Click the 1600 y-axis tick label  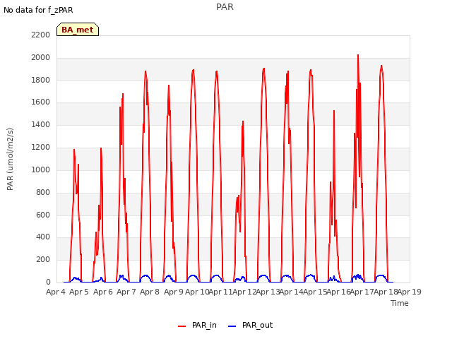(x=41, y=102)
